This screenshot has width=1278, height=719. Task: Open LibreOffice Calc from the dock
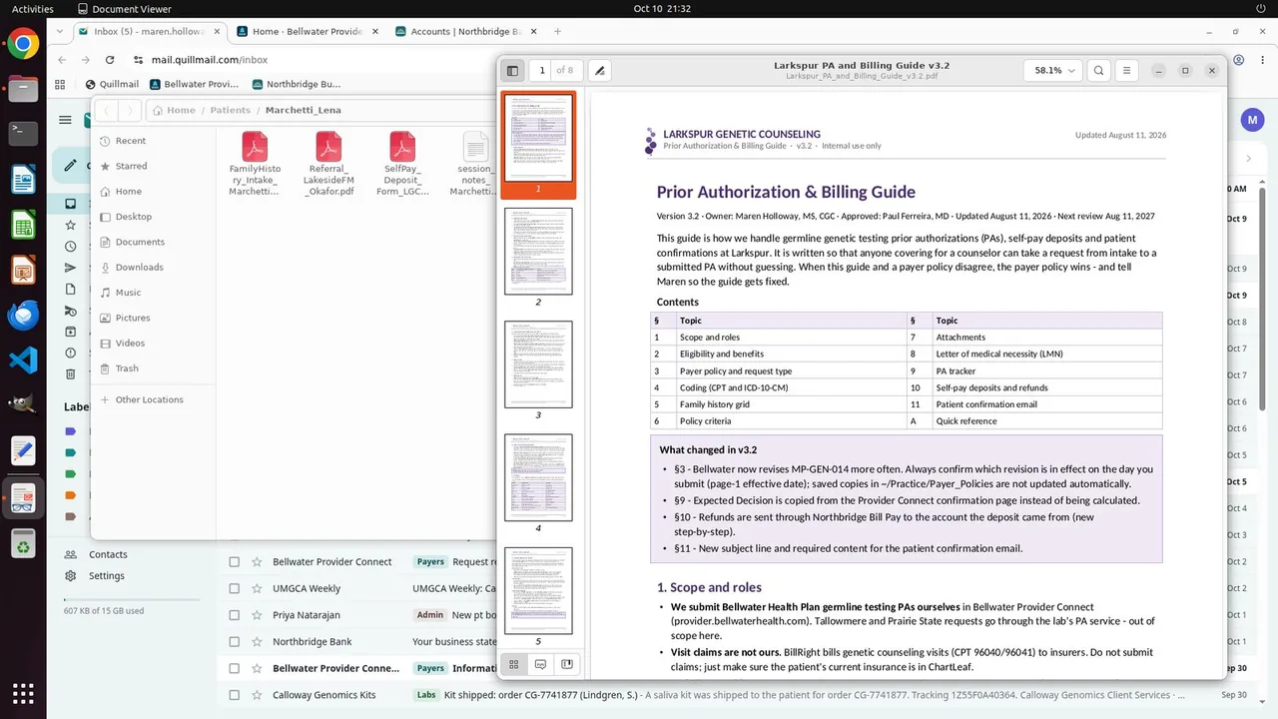tap(23, 225)
